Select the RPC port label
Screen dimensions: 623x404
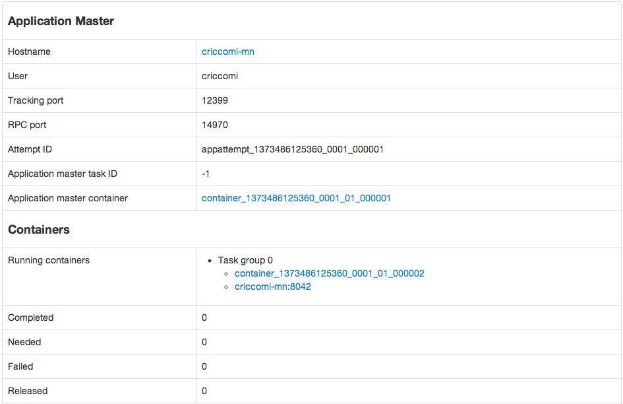pos(27,125)
